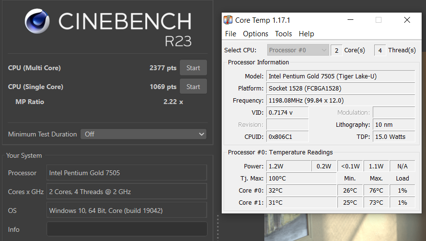Click the single core score 1069 pts
The height and width of the screenshot is (241, 426).
(x=163, y=87)
